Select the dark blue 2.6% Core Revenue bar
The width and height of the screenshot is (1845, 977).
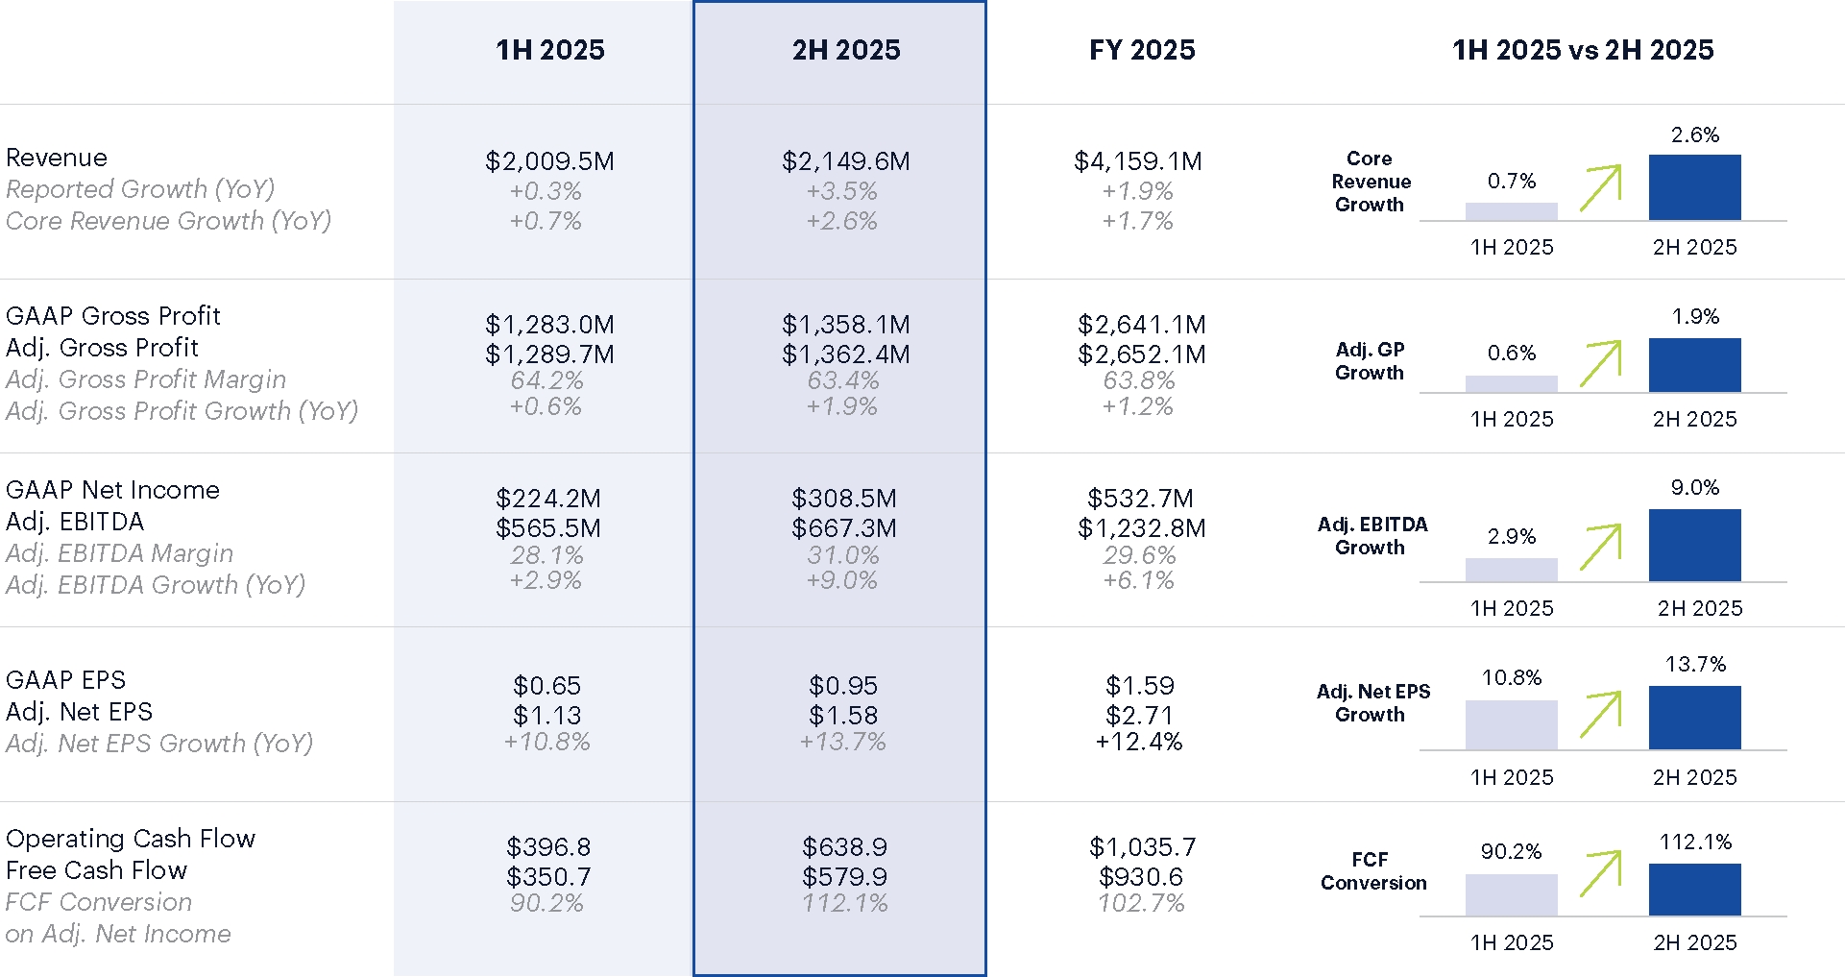1694,187
